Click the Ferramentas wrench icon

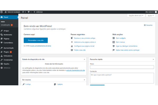(2, 60)
